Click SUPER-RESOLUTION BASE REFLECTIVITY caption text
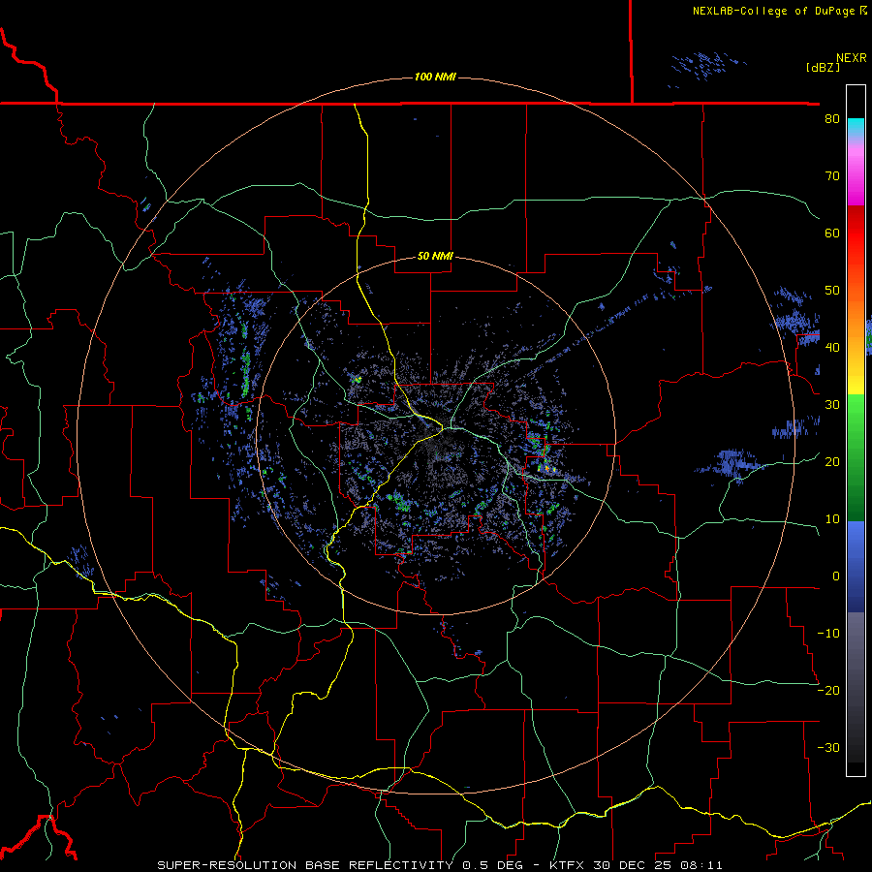The width and height of the screenshot is (872, 872). (x=305, y=865)
